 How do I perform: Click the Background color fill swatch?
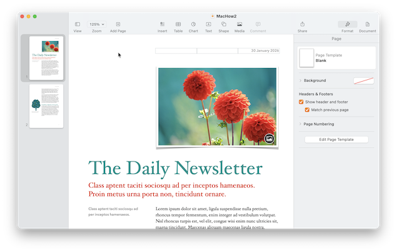pyautogui.click(x=363, y=80)
